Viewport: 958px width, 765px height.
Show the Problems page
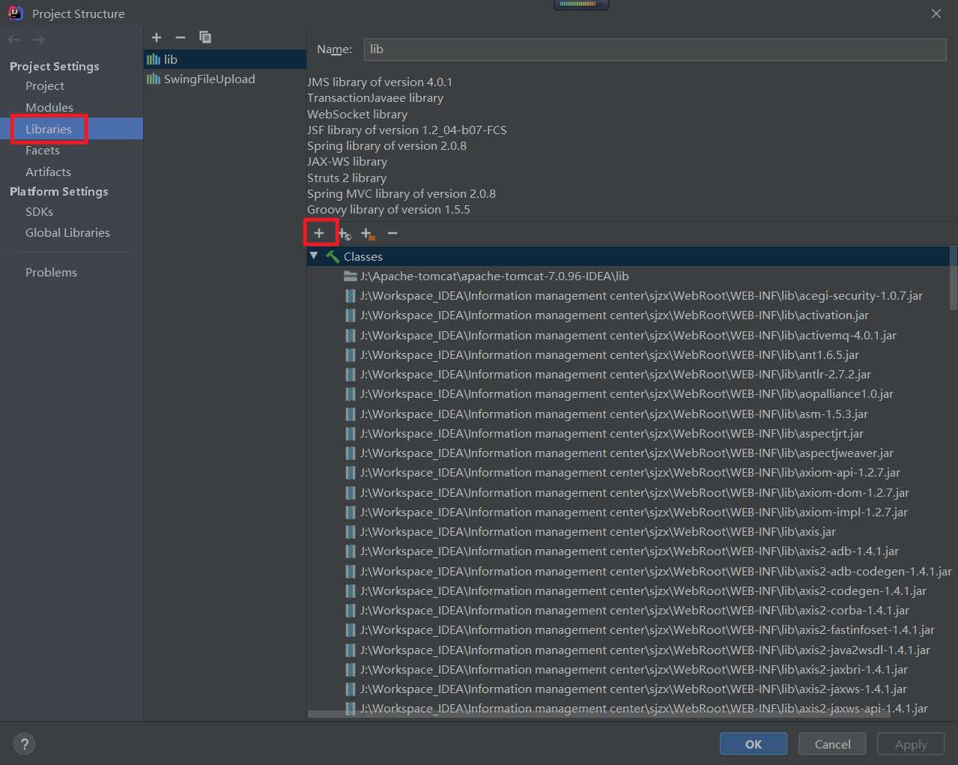(51, 273)
